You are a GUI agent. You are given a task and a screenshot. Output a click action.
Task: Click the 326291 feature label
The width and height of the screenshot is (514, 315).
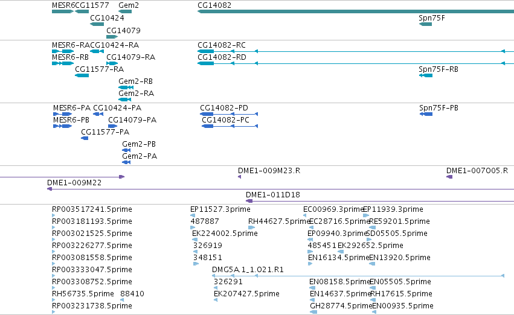coord(228,282)
